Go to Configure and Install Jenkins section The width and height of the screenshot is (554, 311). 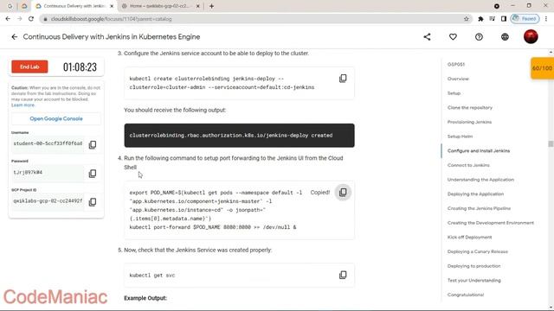(479, 151)
